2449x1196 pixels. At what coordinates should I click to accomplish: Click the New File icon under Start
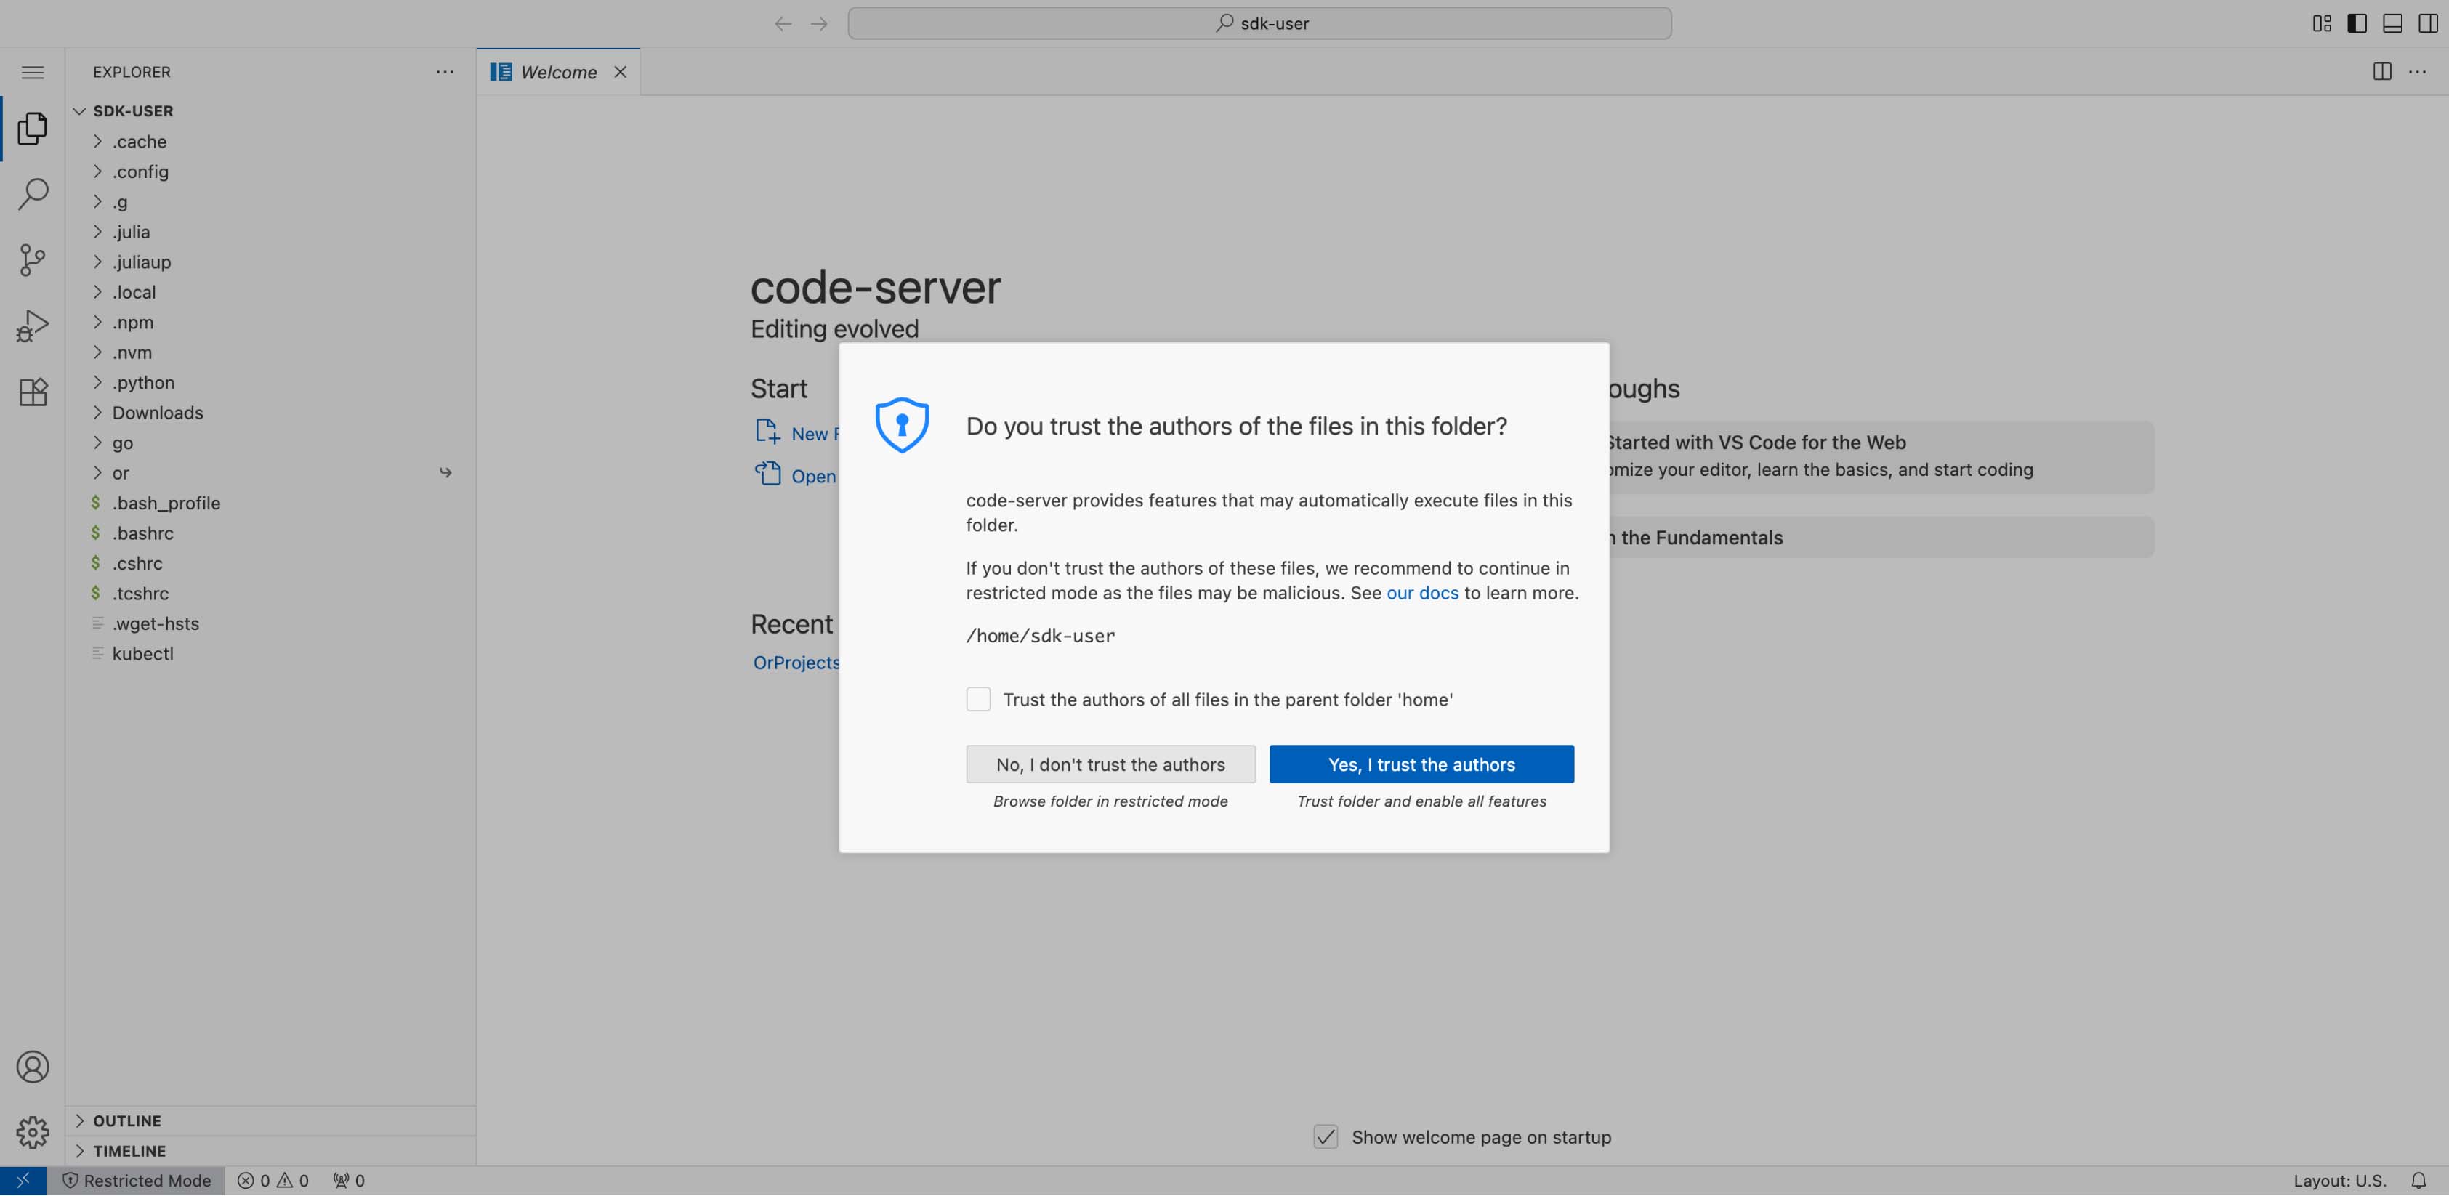767,432
